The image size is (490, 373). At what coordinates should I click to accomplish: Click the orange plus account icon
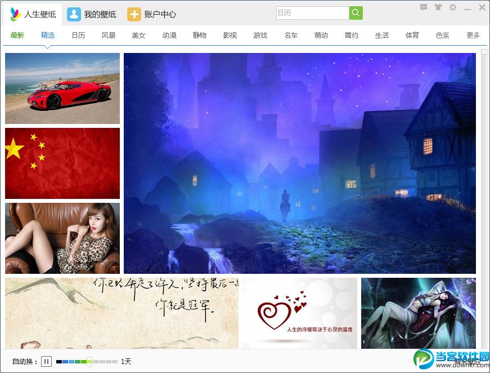[134, 15]
